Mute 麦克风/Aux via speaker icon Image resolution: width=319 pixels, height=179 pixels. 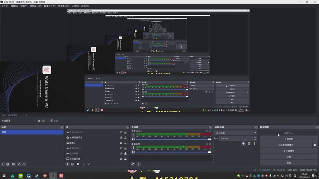click(133, 139)
